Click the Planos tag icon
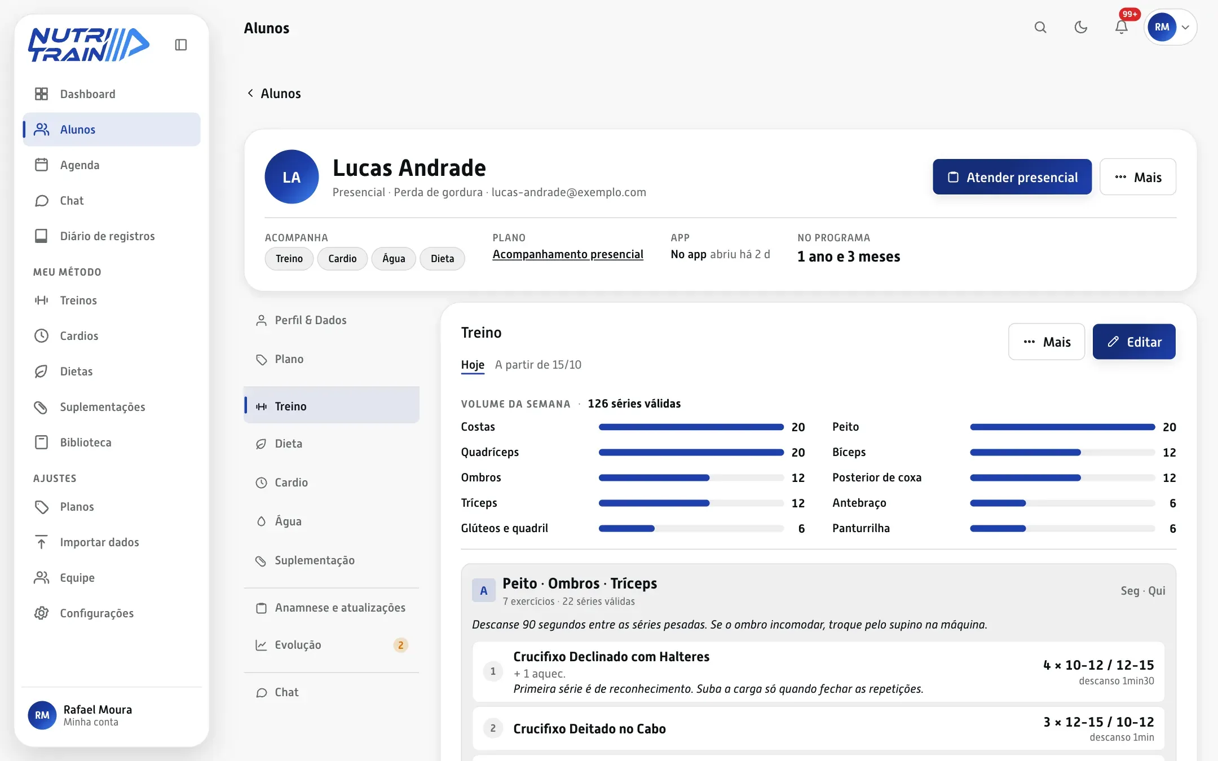1218x761 pixels. pos(41,507)
